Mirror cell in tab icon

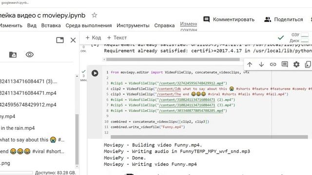tap(308, 64)
